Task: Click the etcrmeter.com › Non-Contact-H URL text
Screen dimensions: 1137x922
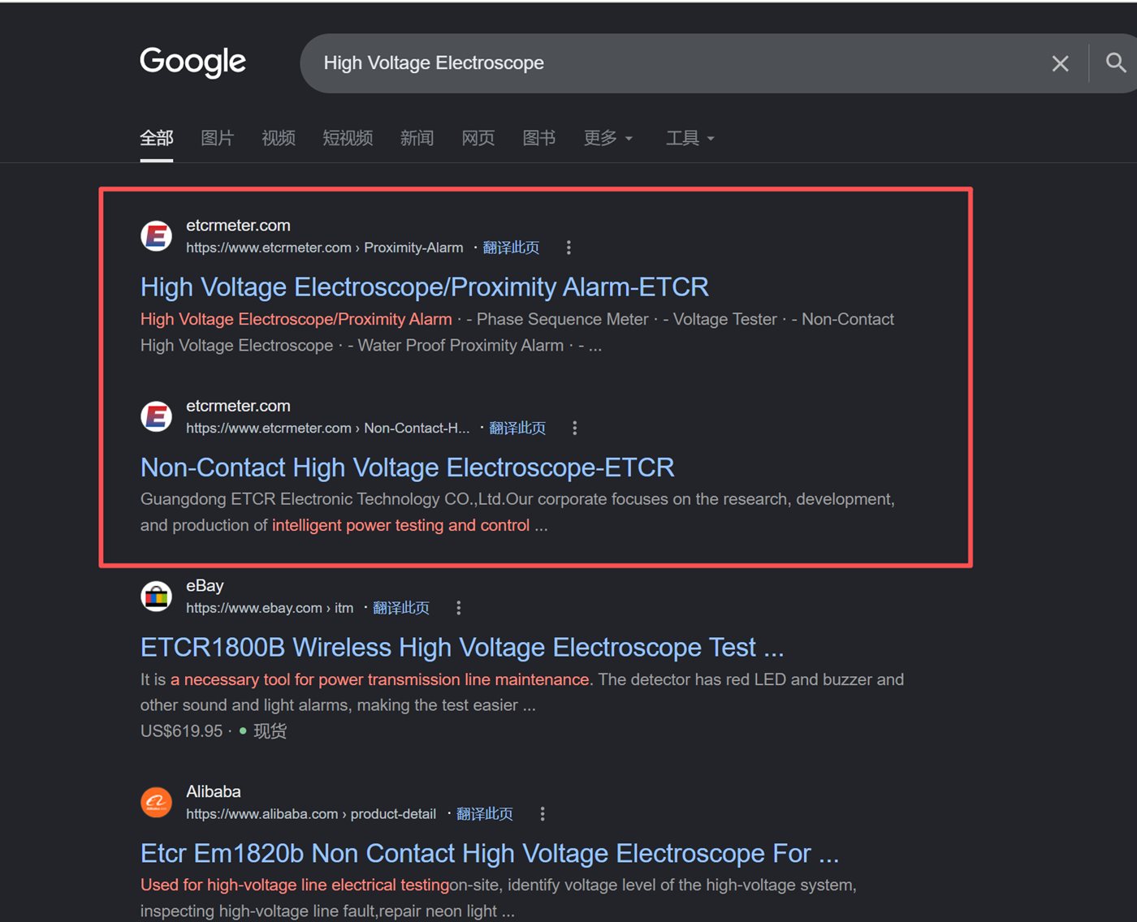Action: (x=328, y=428)
